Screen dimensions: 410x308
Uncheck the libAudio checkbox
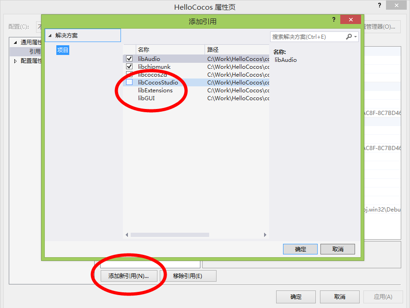(129, 59)
